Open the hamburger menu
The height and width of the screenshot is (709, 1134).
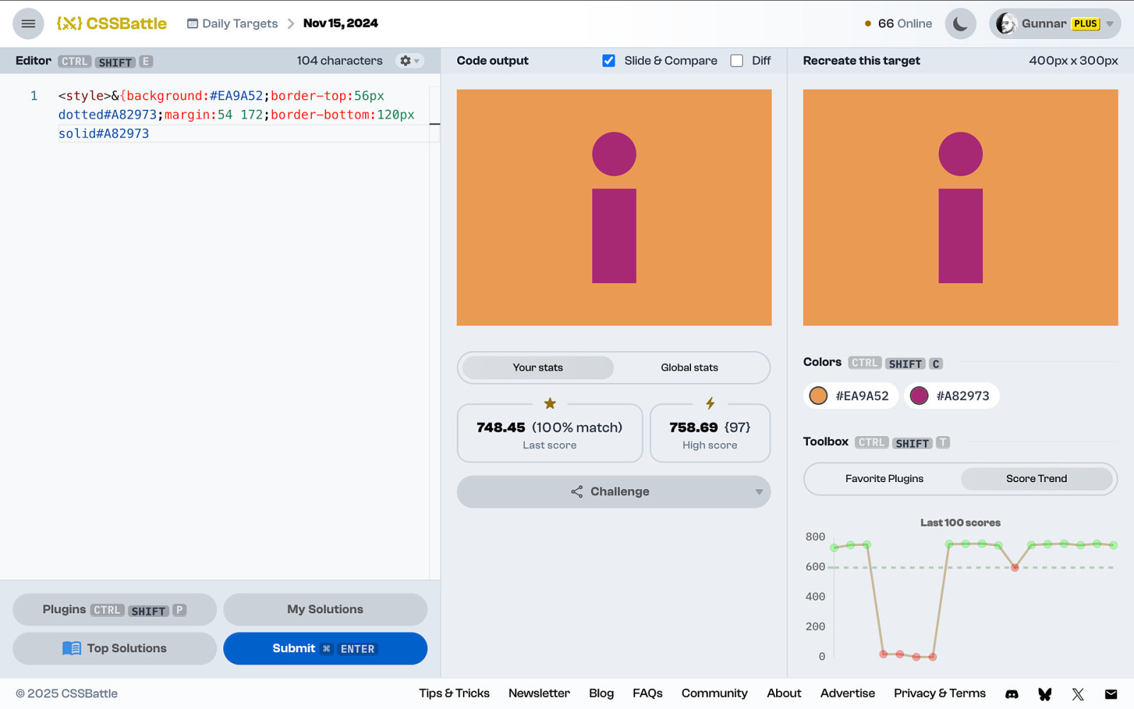[28, 23]
